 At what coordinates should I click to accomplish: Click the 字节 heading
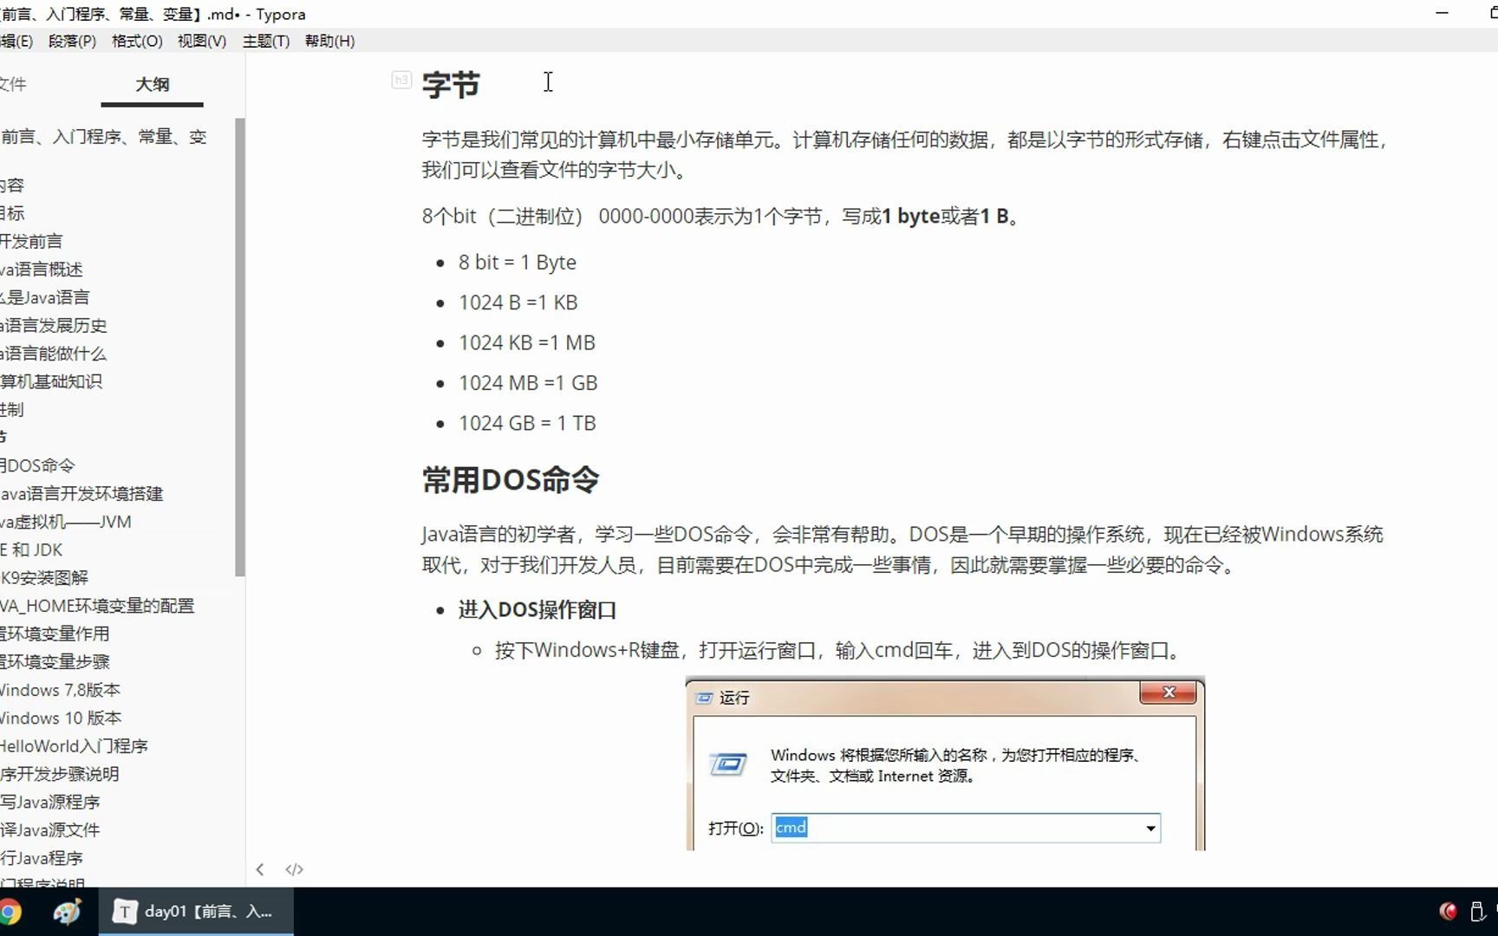451,85
